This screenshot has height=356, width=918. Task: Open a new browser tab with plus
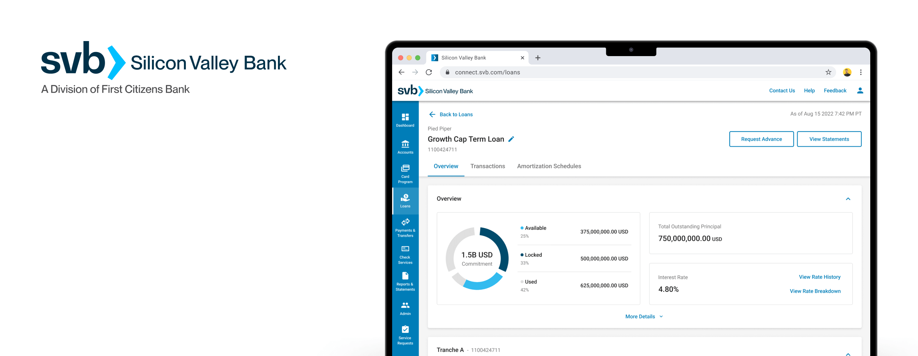coord(538,58)
